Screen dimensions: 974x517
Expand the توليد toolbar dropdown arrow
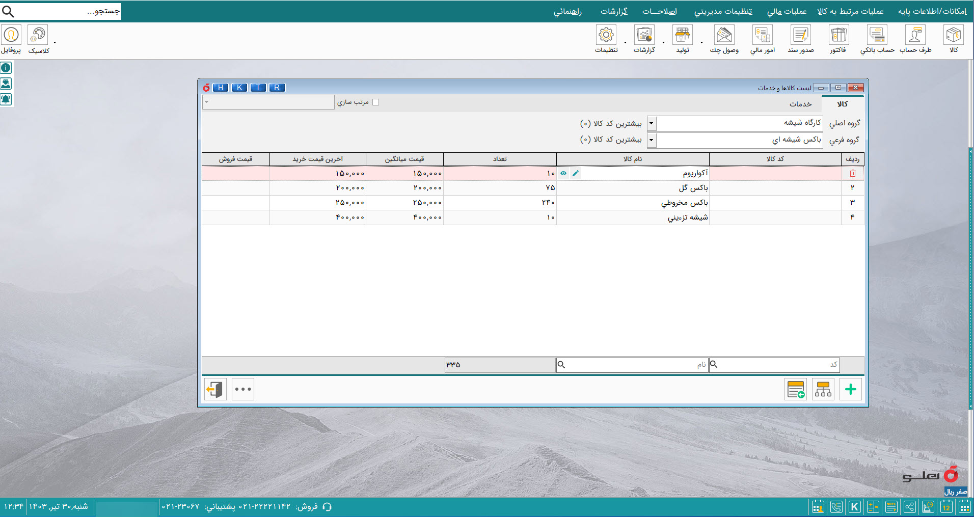[x=702, y=43]
